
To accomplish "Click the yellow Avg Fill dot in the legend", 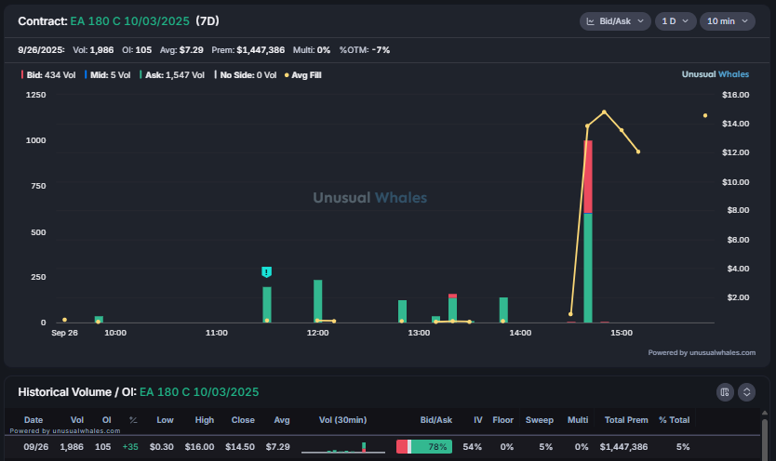I will tap(287, 74).
